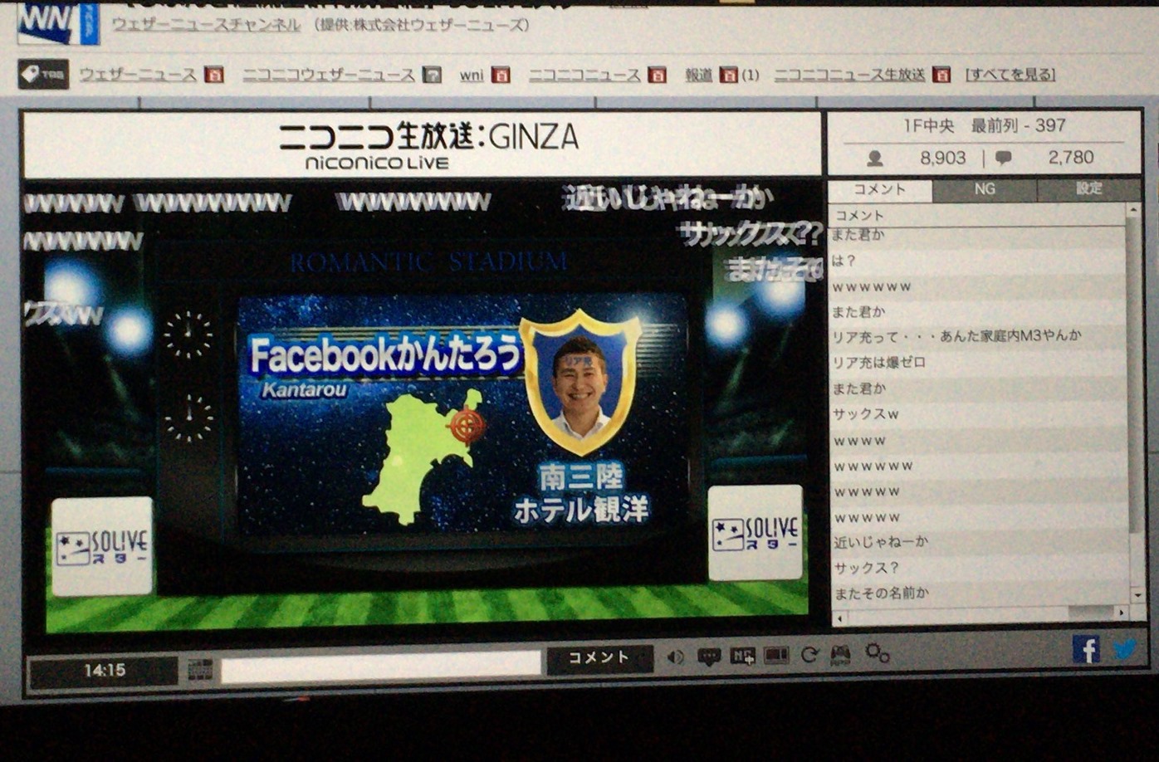The width and height of the screenshot is (1159, 762).
Task: Open ウェザーニュースチャンネル channel link
Action: 207,25
